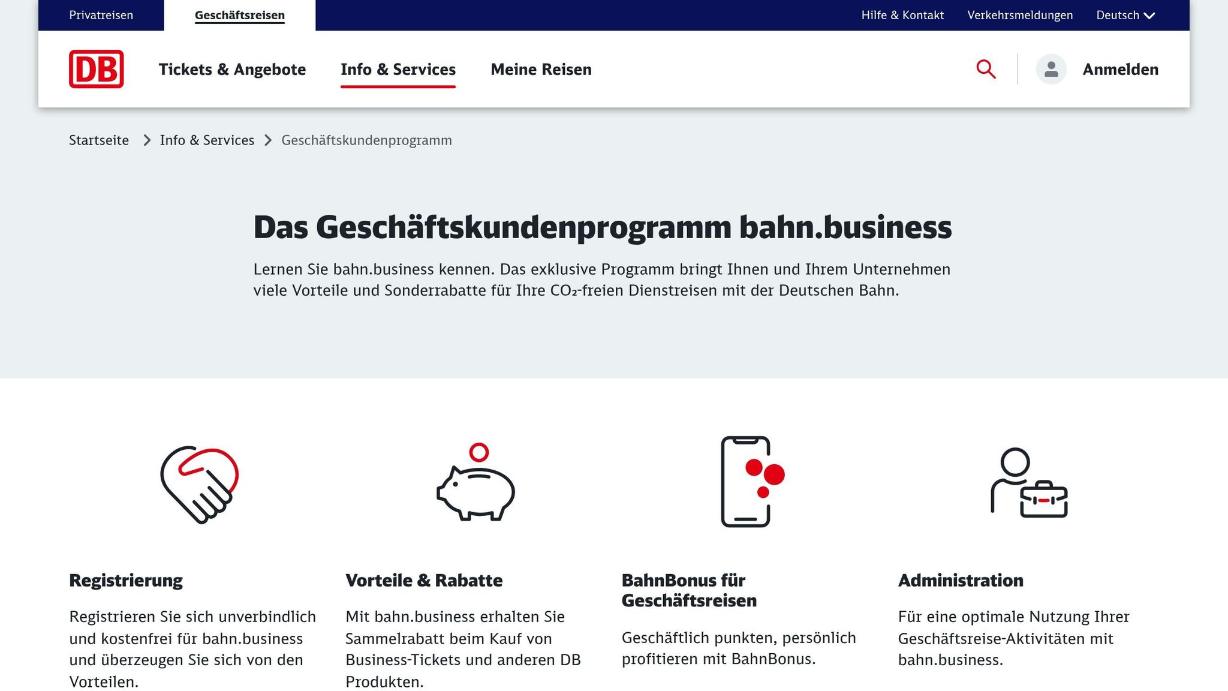Go to Startseite breadcrumb
1228x691 pixels.
coord(99,140)
